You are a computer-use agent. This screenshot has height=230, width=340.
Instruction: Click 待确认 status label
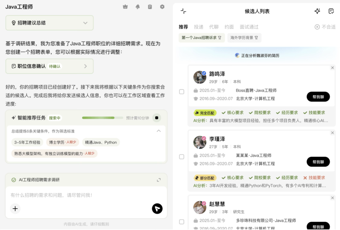[x=55, y=66]
